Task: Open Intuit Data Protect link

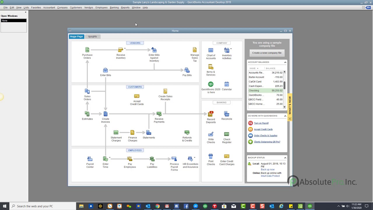Action: [270, 176]
